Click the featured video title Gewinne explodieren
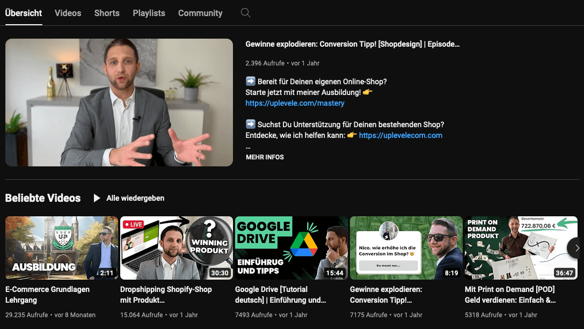The height and width of the screenshot is (329, 584). 352,44
